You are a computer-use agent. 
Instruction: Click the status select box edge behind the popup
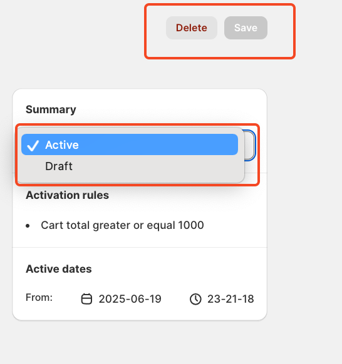point(251,145)
